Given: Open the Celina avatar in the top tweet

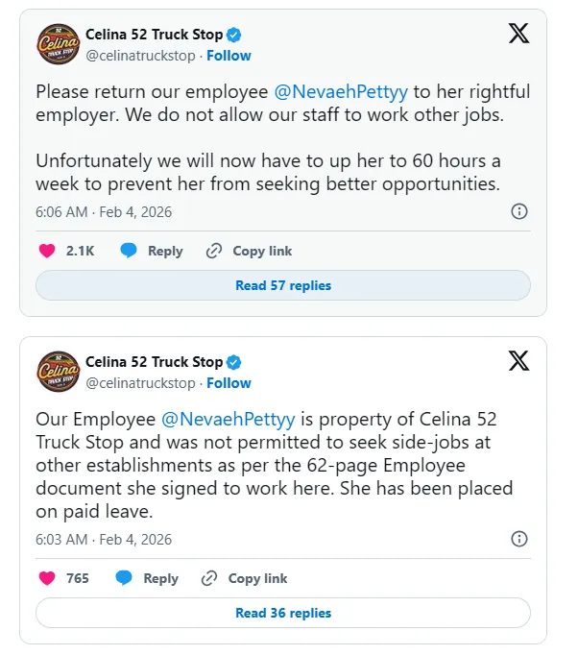Looking at the screenshot, I should point(58,45).
